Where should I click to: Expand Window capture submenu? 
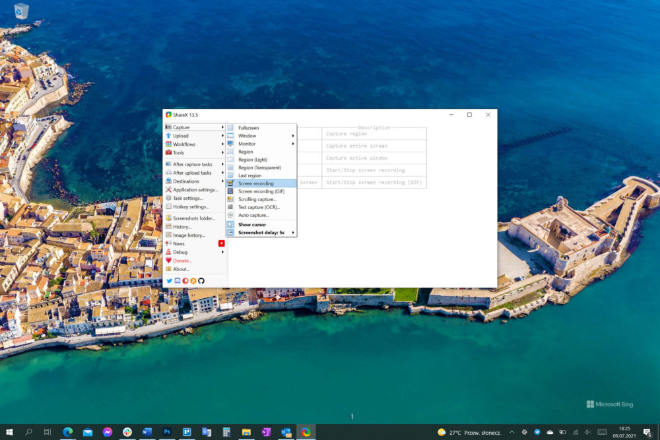tap(261, 136)
